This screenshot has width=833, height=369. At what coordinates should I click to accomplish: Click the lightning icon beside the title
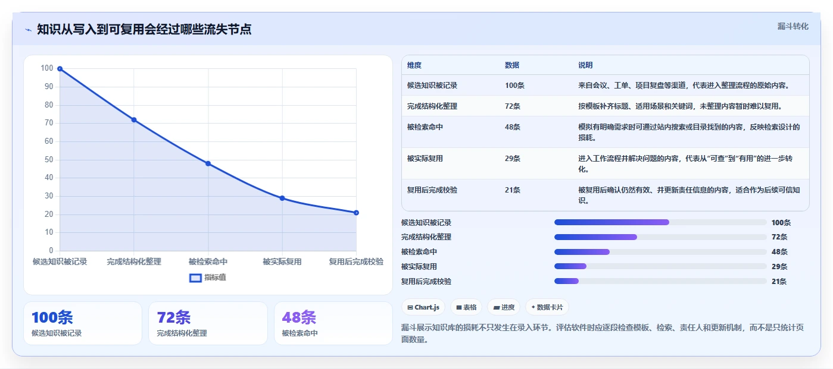click(28, 29)
